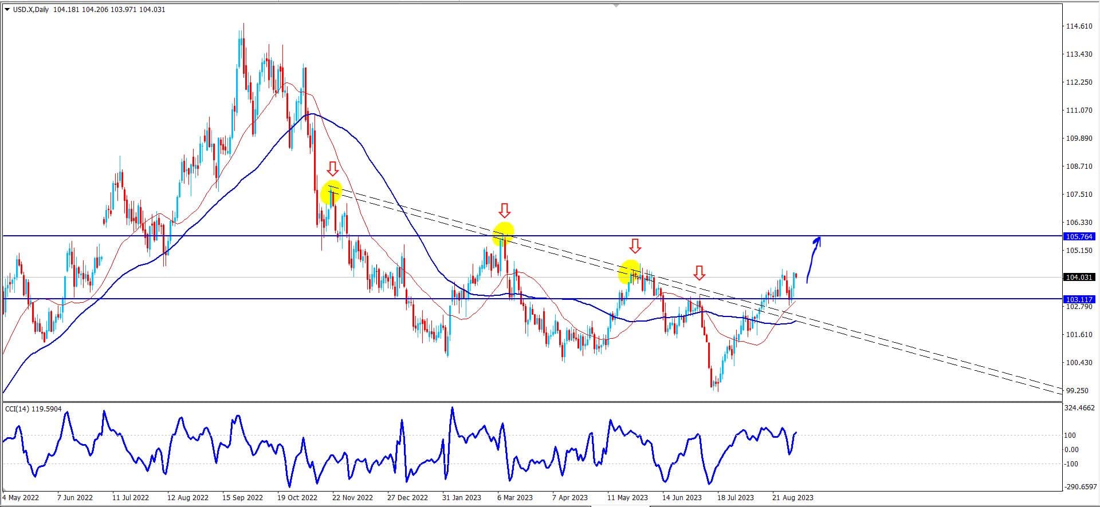
Task: Click the 22 Nov 2022 date label
Action: point(352,498)
